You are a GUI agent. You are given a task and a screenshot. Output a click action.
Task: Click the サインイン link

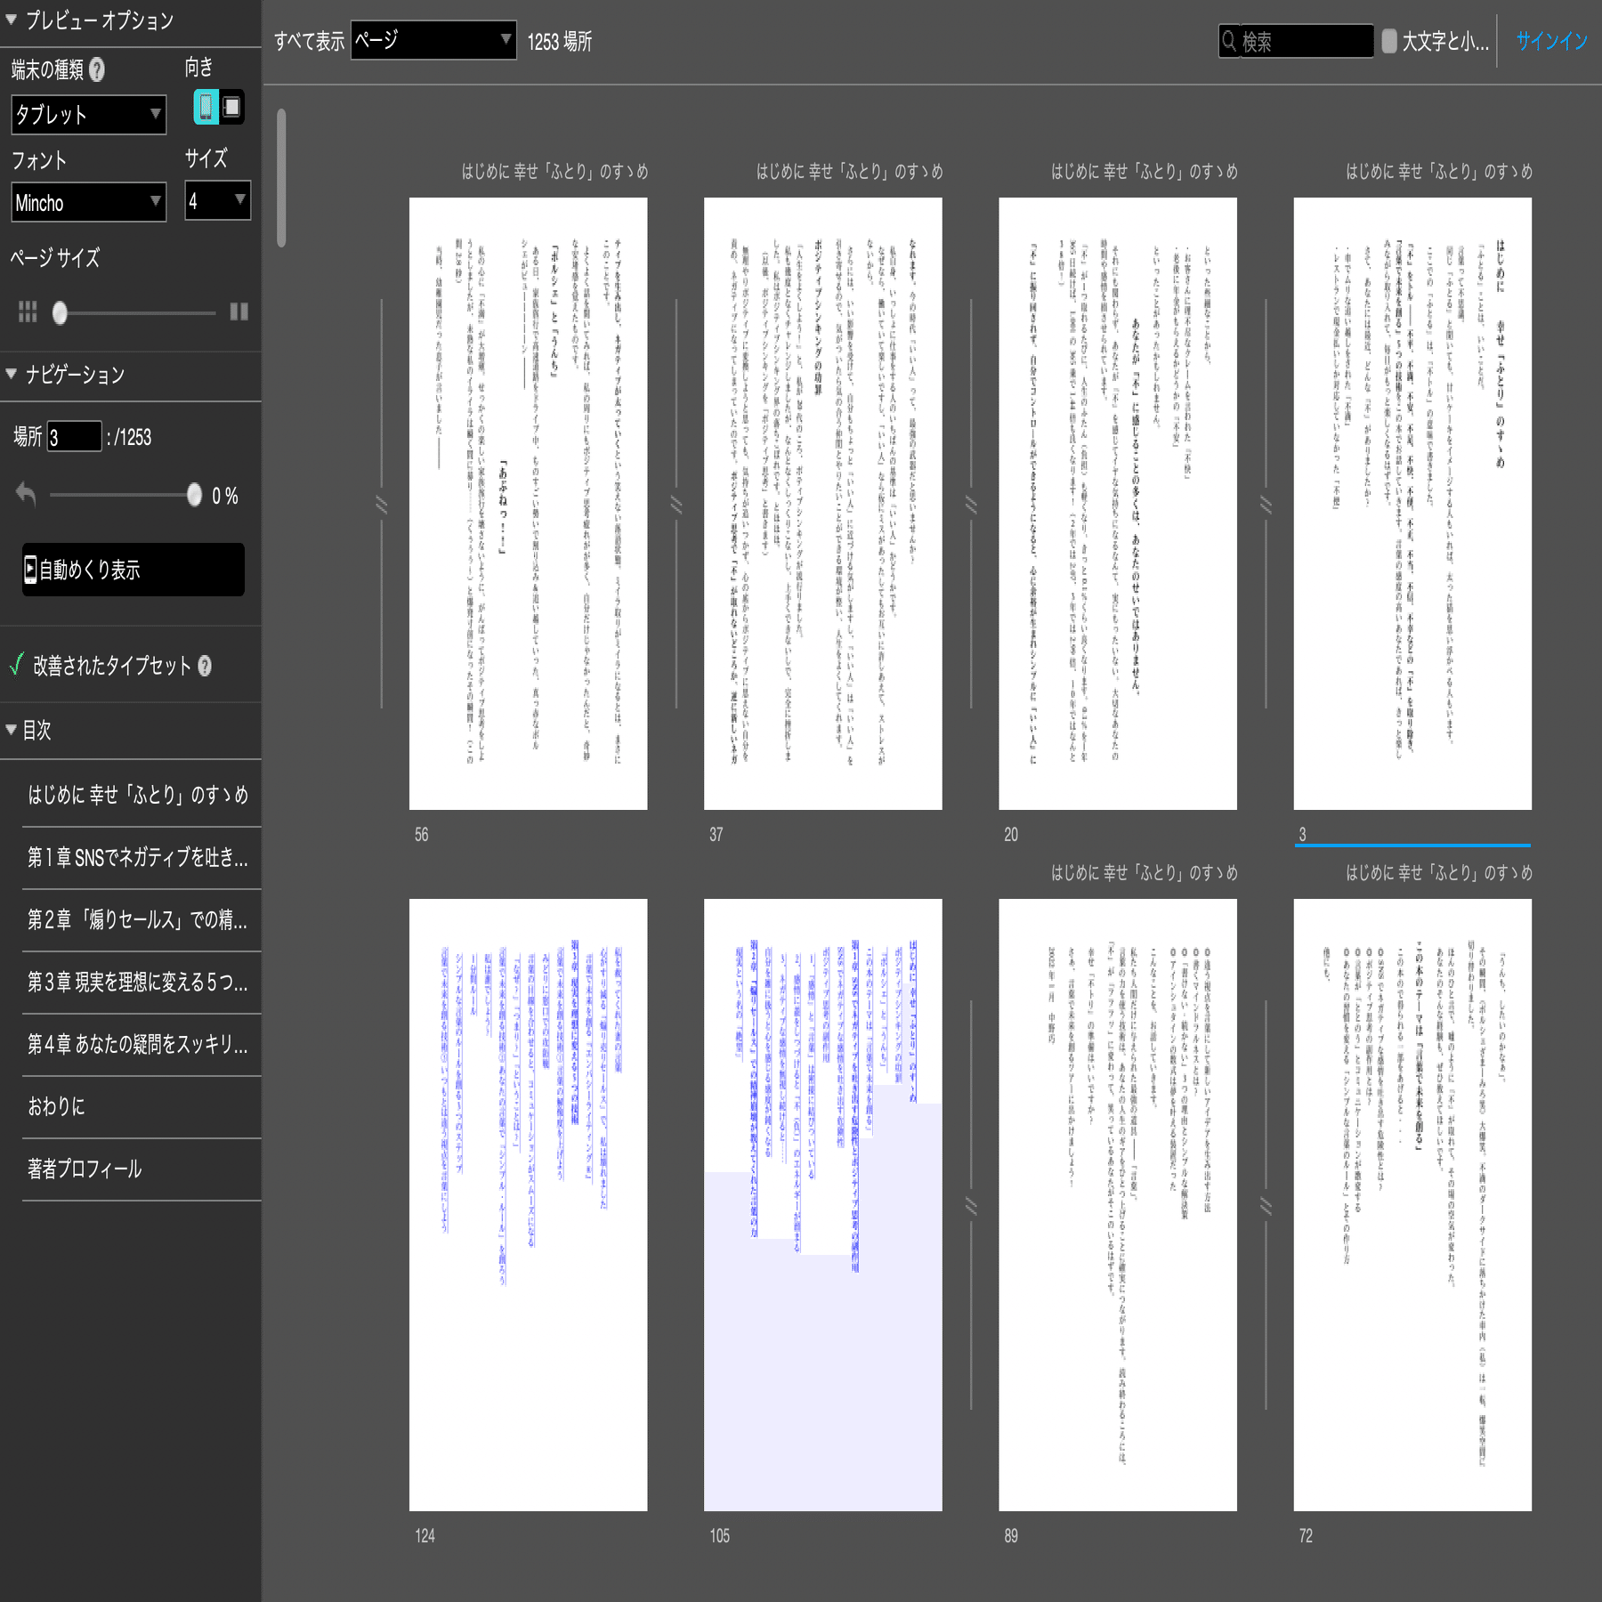[x=1550, y=40]
